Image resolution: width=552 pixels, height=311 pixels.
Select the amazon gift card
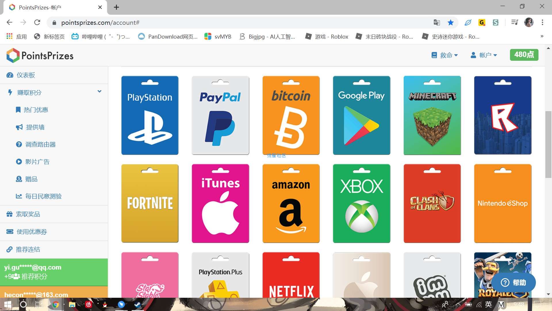click(x=291, y=203)
